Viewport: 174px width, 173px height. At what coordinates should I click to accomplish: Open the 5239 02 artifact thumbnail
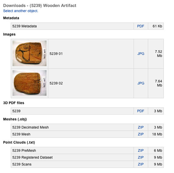(29, 83)
